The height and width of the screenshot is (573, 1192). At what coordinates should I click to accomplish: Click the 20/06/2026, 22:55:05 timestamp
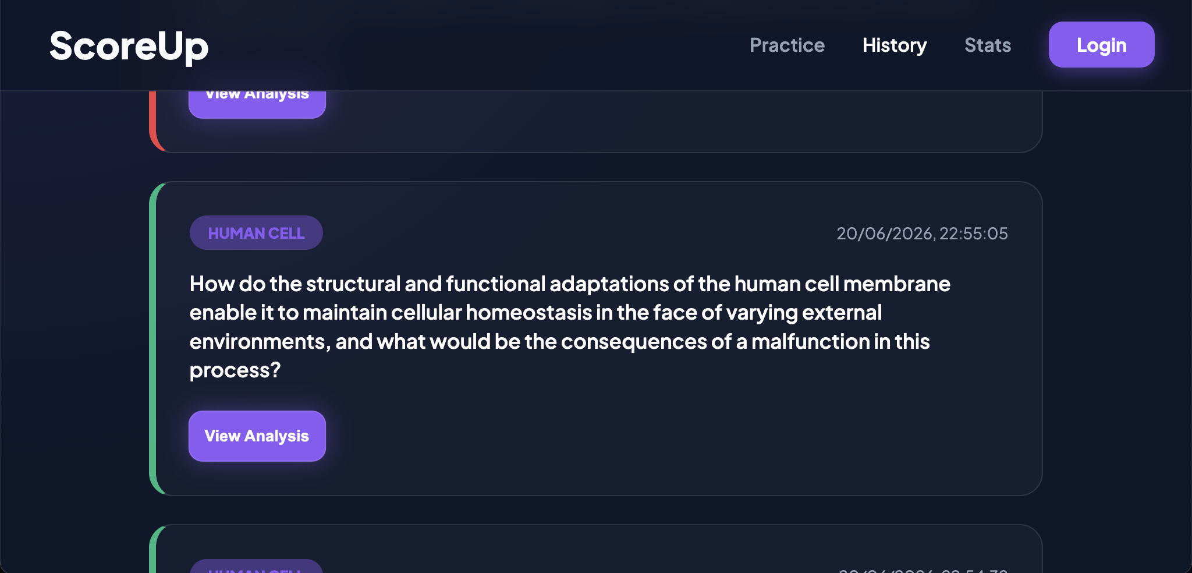922,234
